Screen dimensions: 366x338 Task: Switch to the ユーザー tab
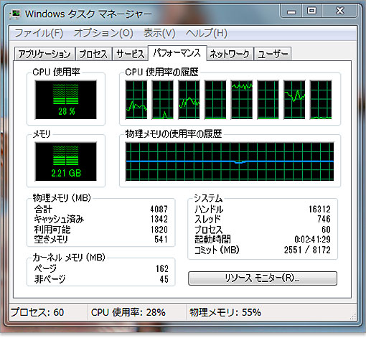click(273, 54)
